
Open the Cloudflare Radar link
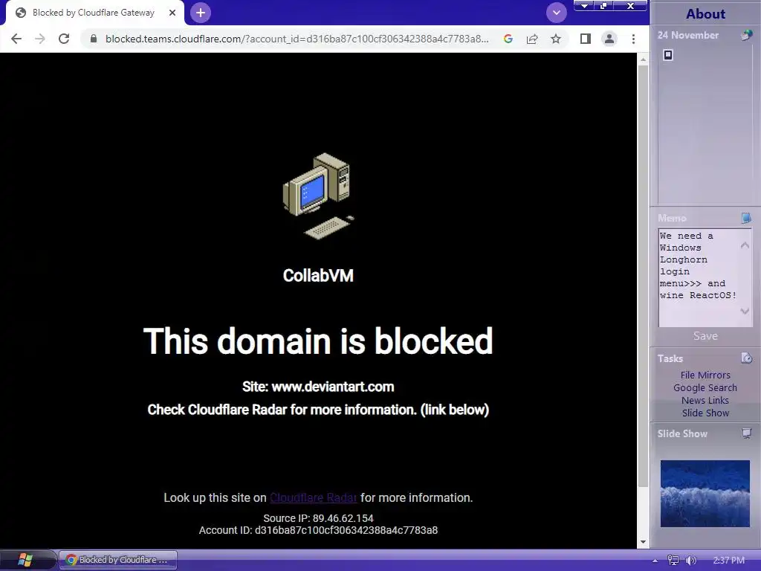pos(313,497)
